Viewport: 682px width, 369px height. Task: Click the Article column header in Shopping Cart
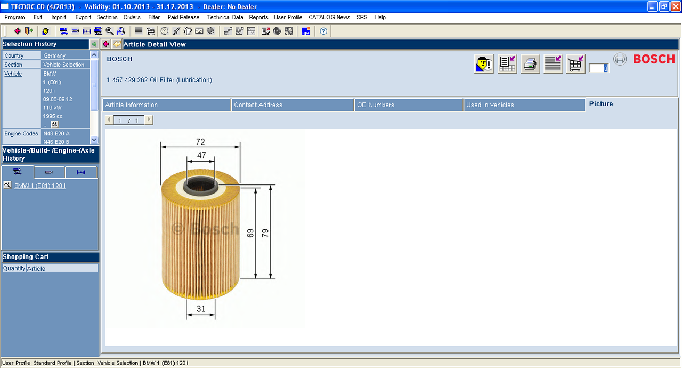[62, 268]
